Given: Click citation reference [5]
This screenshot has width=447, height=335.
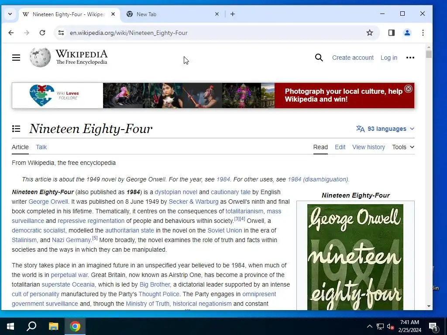Looking at the screenshot, I should pos(95,238).
